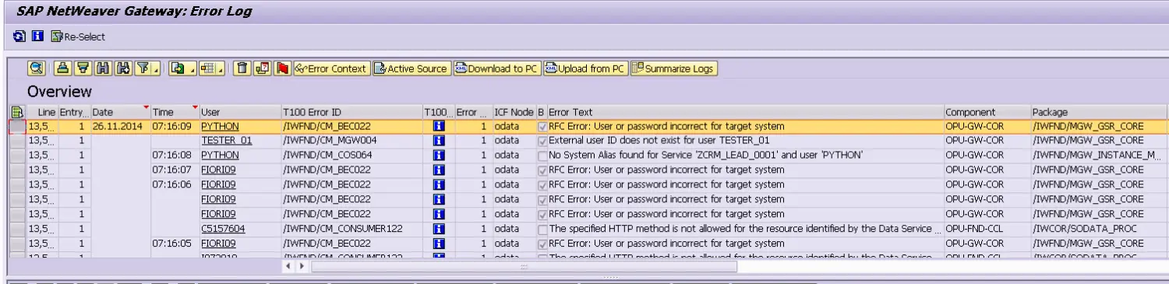Open T100 info icon in the C5157604 row
The image size is (1169, 284).
438,229
